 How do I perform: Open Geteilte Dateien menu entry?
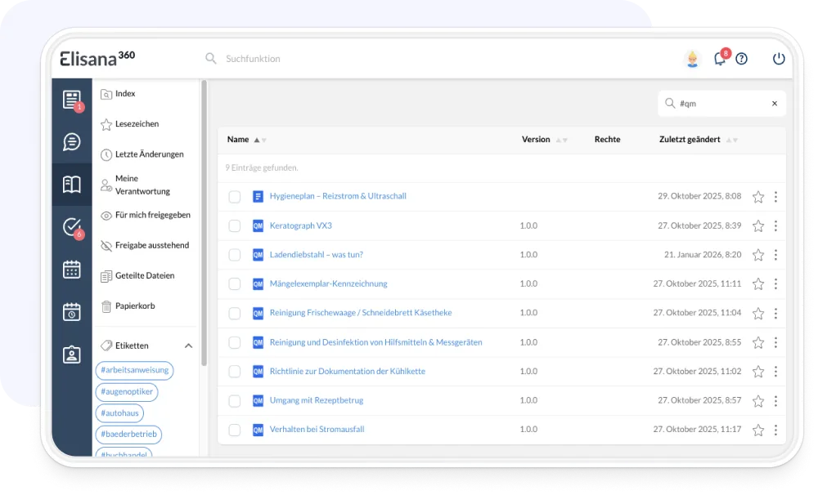point(137,275)
